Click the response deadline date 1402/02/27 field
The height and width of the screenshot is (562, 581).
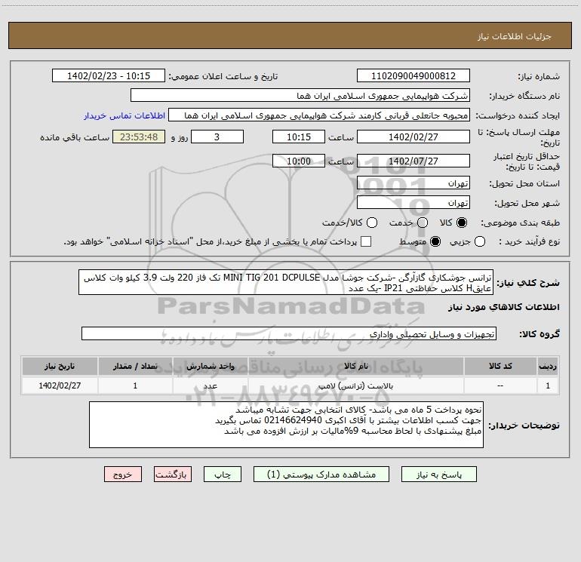(413, 137)
